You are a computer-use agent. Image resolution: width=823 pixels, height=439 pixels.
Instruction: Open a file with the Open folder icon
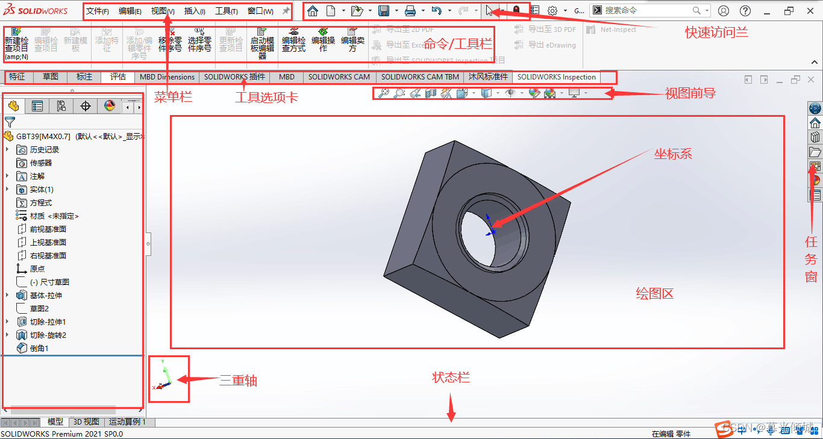pos(357,11)
